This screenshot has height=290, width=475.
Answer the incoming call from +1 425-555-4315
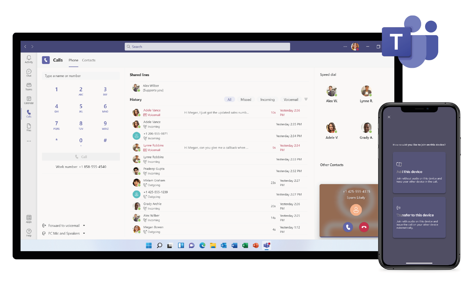(x=348, y=227)
